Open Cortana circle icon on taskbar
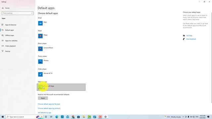Image resolution: width=212 pixels, height=119 pixels. point(46,117)
